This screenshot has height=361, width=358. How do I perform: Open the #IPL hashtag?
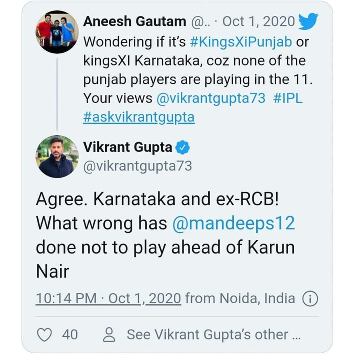coord(288,98)
